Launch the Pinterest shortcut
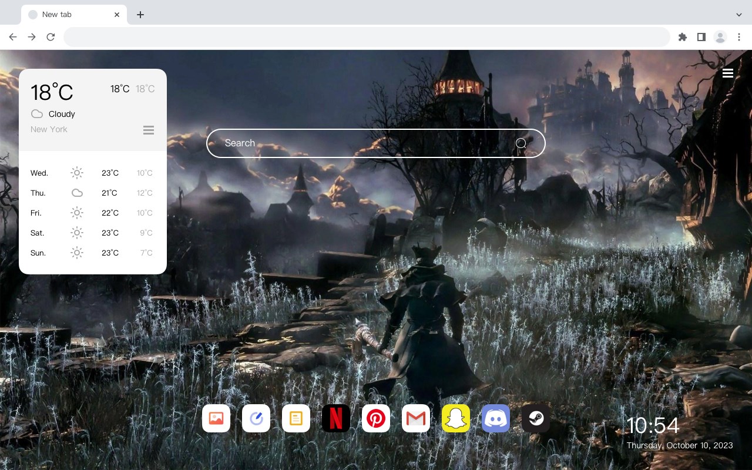752x470 pixels. [376, 418]
